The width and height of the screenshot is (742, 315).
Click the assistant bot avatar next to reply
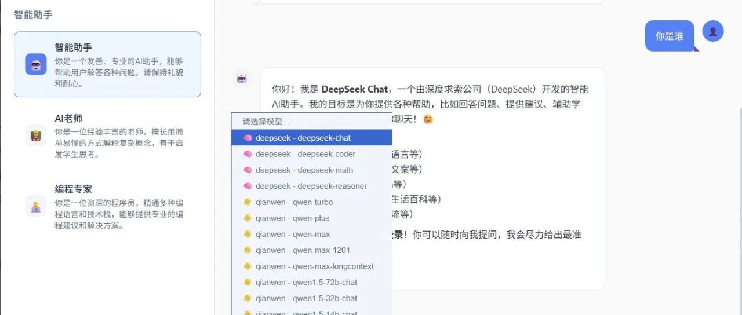242,78
